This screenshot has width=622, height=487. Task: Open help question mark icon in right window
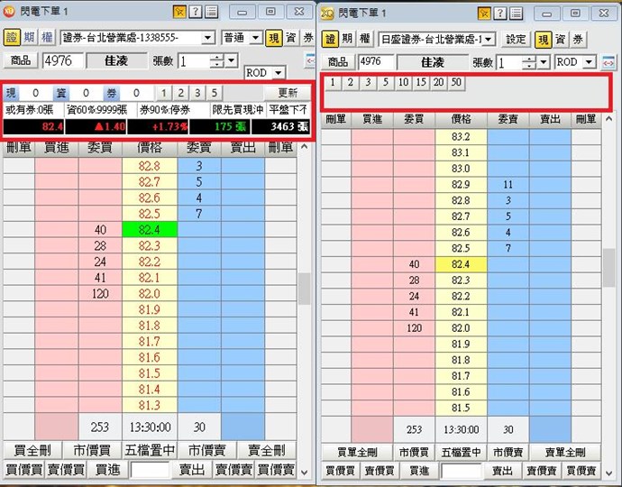click(500, 14)
